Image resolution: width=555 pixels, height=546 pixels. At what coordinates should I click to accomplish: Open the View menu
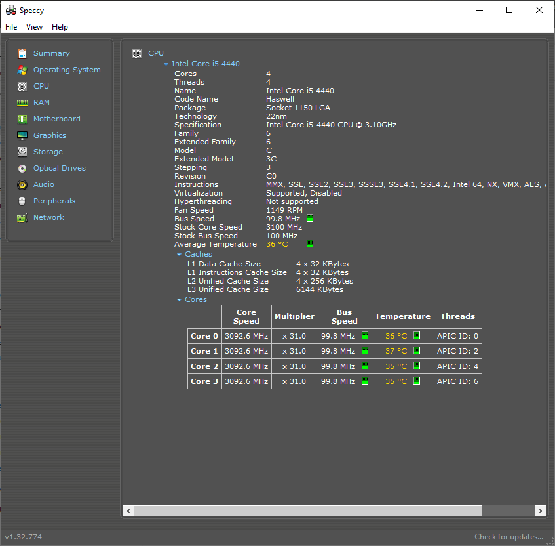point(34,27)
